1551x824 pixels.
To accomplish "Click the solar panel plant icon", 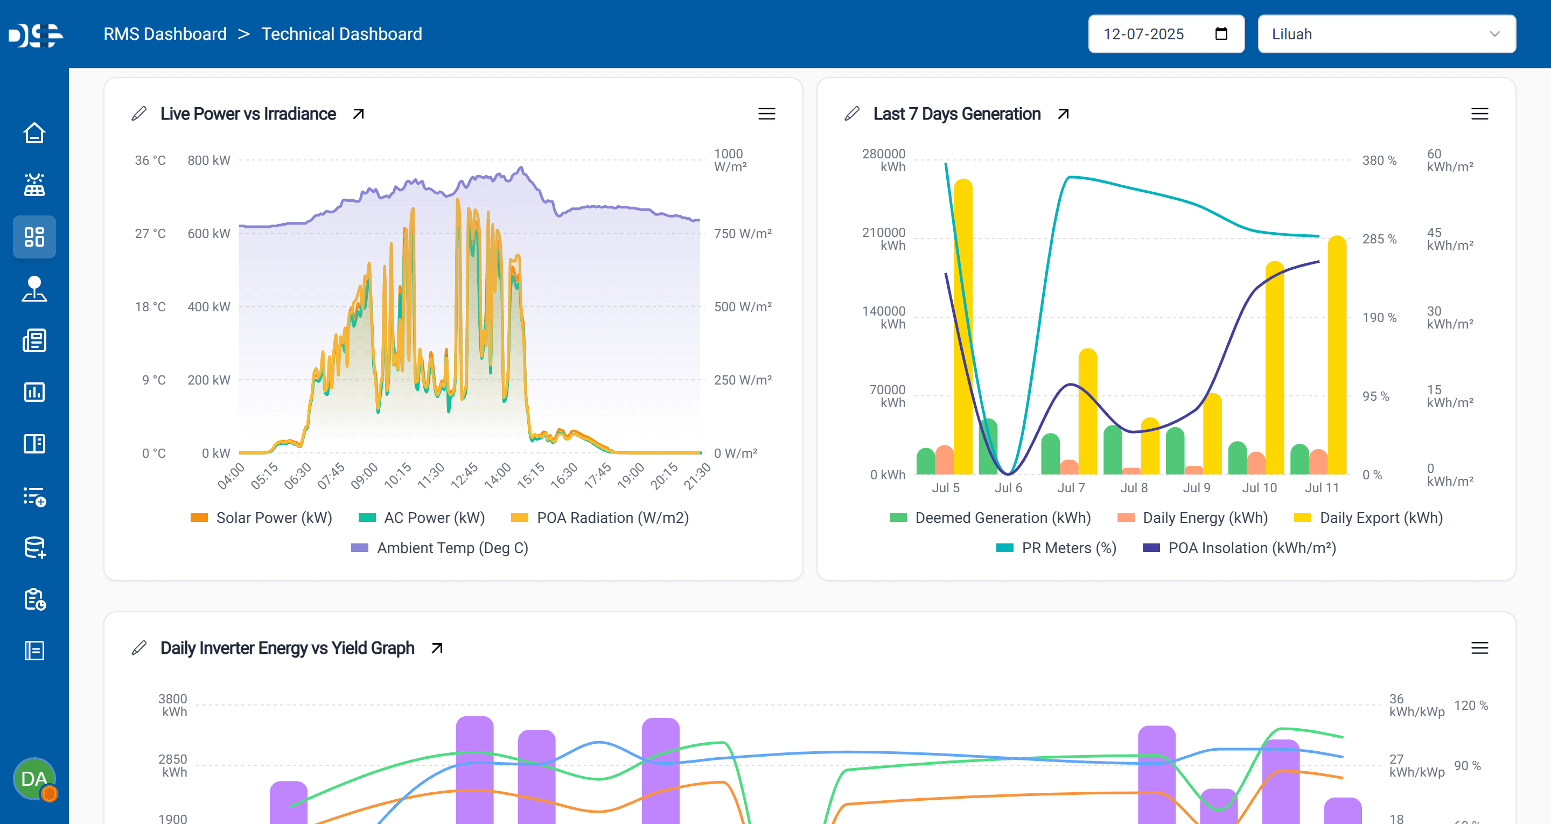I will click(x=34, y=185).
